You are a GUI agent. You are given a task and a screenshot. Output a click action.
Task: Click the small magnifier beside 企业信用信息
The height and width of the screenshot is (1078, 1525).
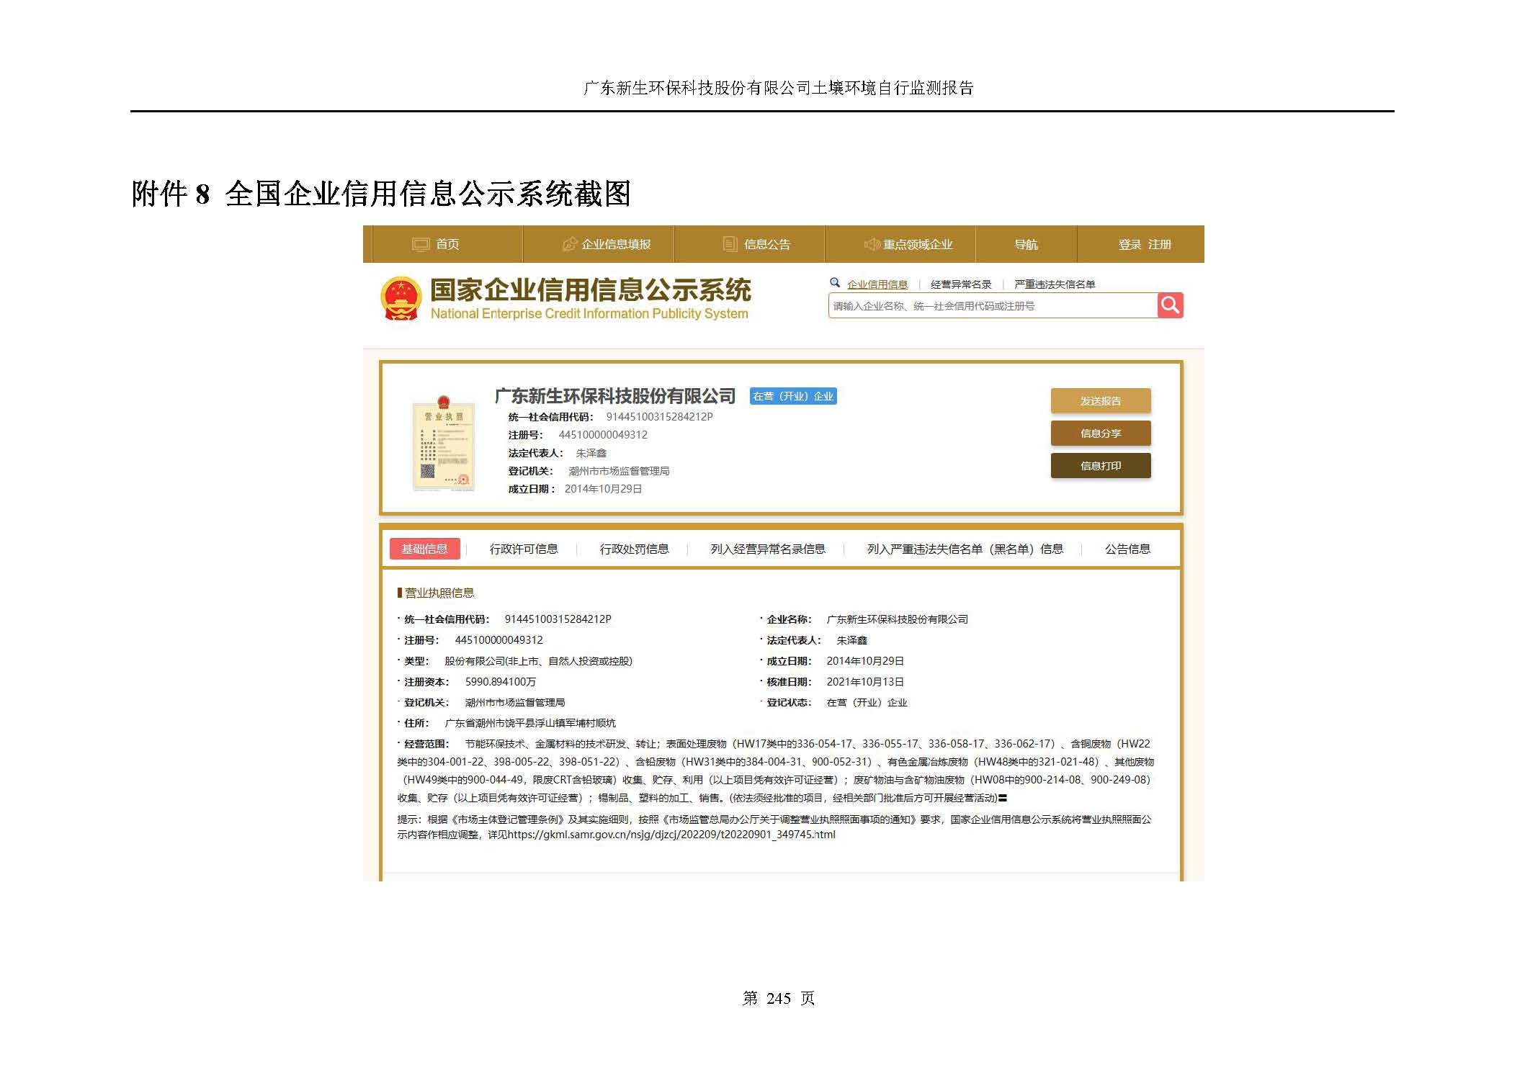point(835,283)
